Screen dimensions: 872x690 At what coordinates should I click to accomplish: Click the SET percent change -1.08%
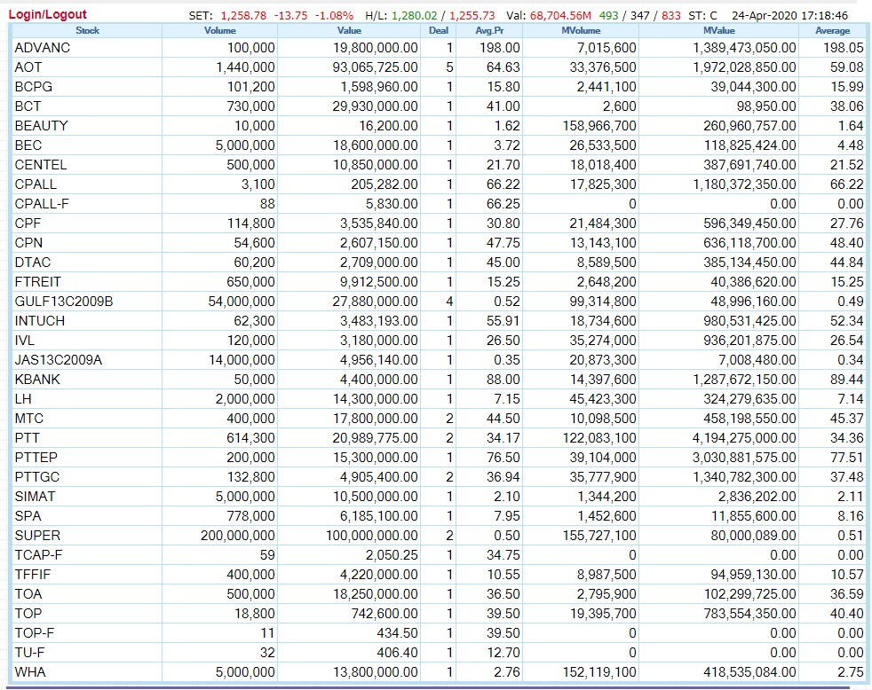pyautogui.click(x=334, y=16)
